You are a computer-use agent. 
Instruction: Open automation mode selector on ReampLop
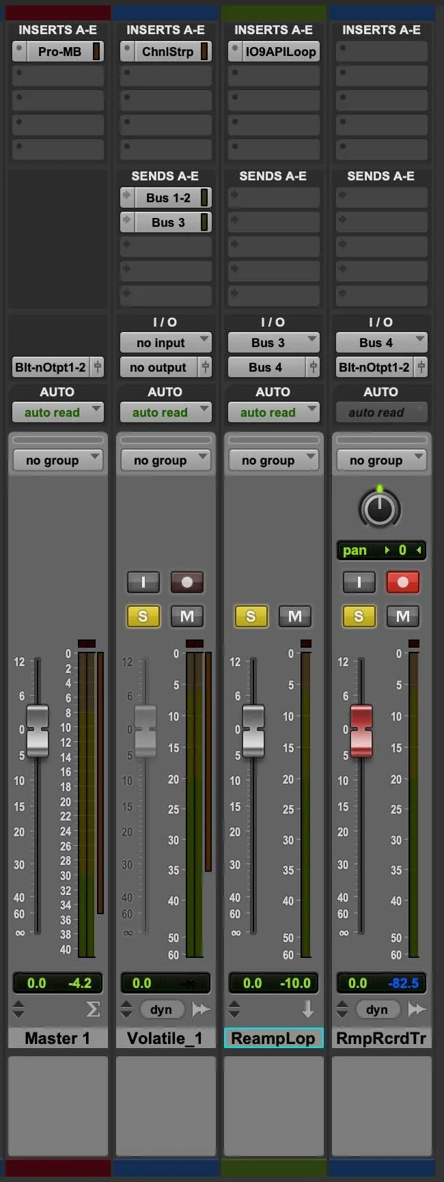click(x=273, y=412)
